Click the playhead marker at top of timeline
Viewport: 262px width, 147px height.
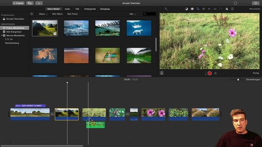pos(67,82)
